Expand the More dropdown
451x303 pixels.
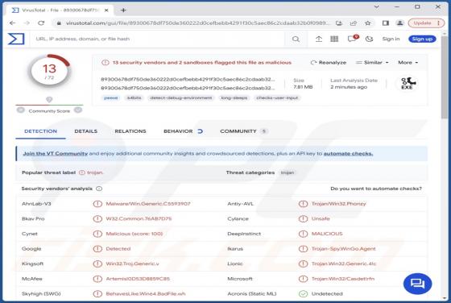[408, 62]
